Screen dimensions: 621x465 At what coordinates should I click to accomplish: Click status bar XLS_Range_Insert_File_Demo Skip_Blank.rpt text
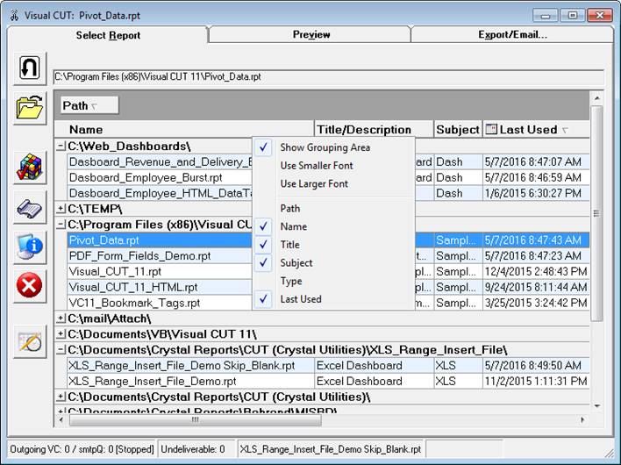tap(331, 449)
